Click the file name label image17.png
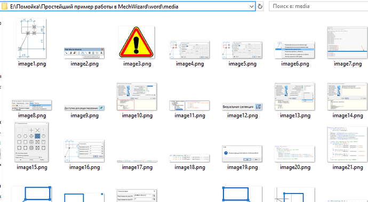 [137, 167]
